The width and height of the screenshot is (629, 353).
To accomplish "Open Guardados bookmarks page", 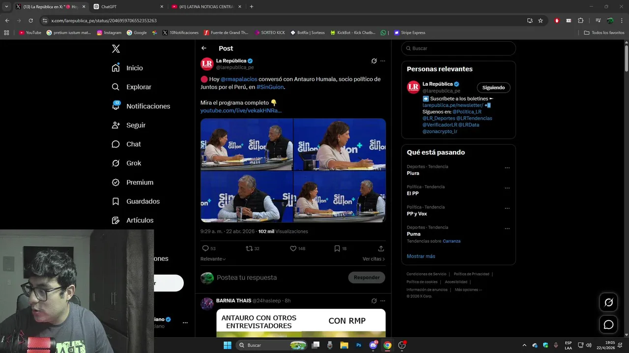I will (x=136, y=202).
